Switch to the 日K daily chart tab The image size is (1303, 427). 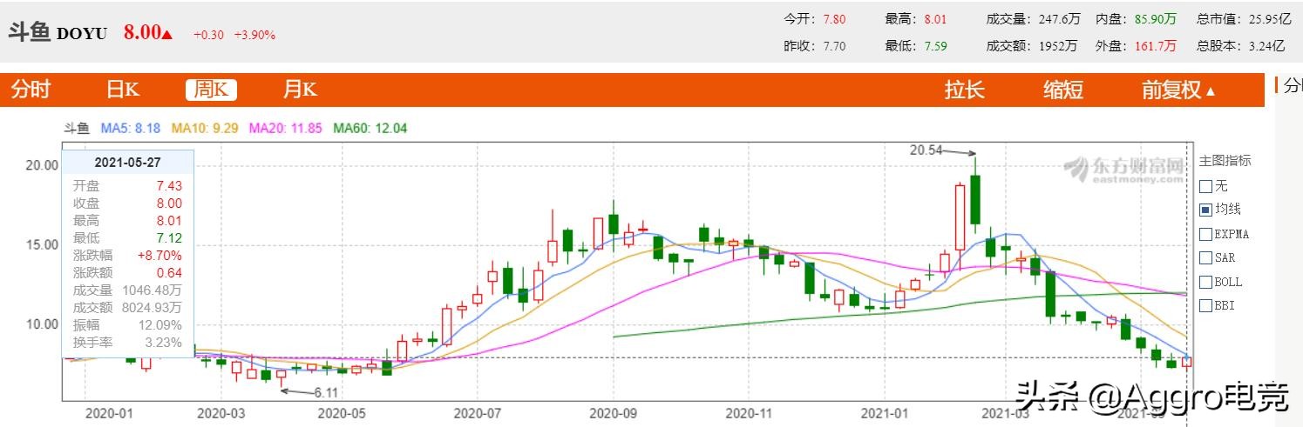click(x=123, y=90)
